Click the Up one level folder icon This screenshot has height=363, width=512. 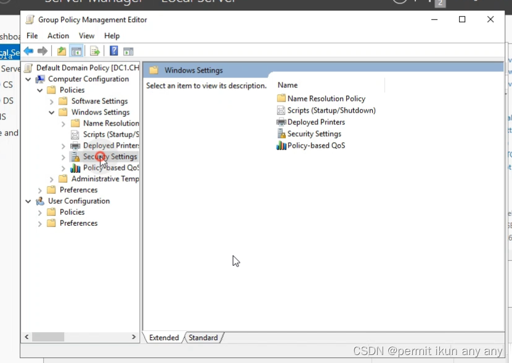pos(62,51)
